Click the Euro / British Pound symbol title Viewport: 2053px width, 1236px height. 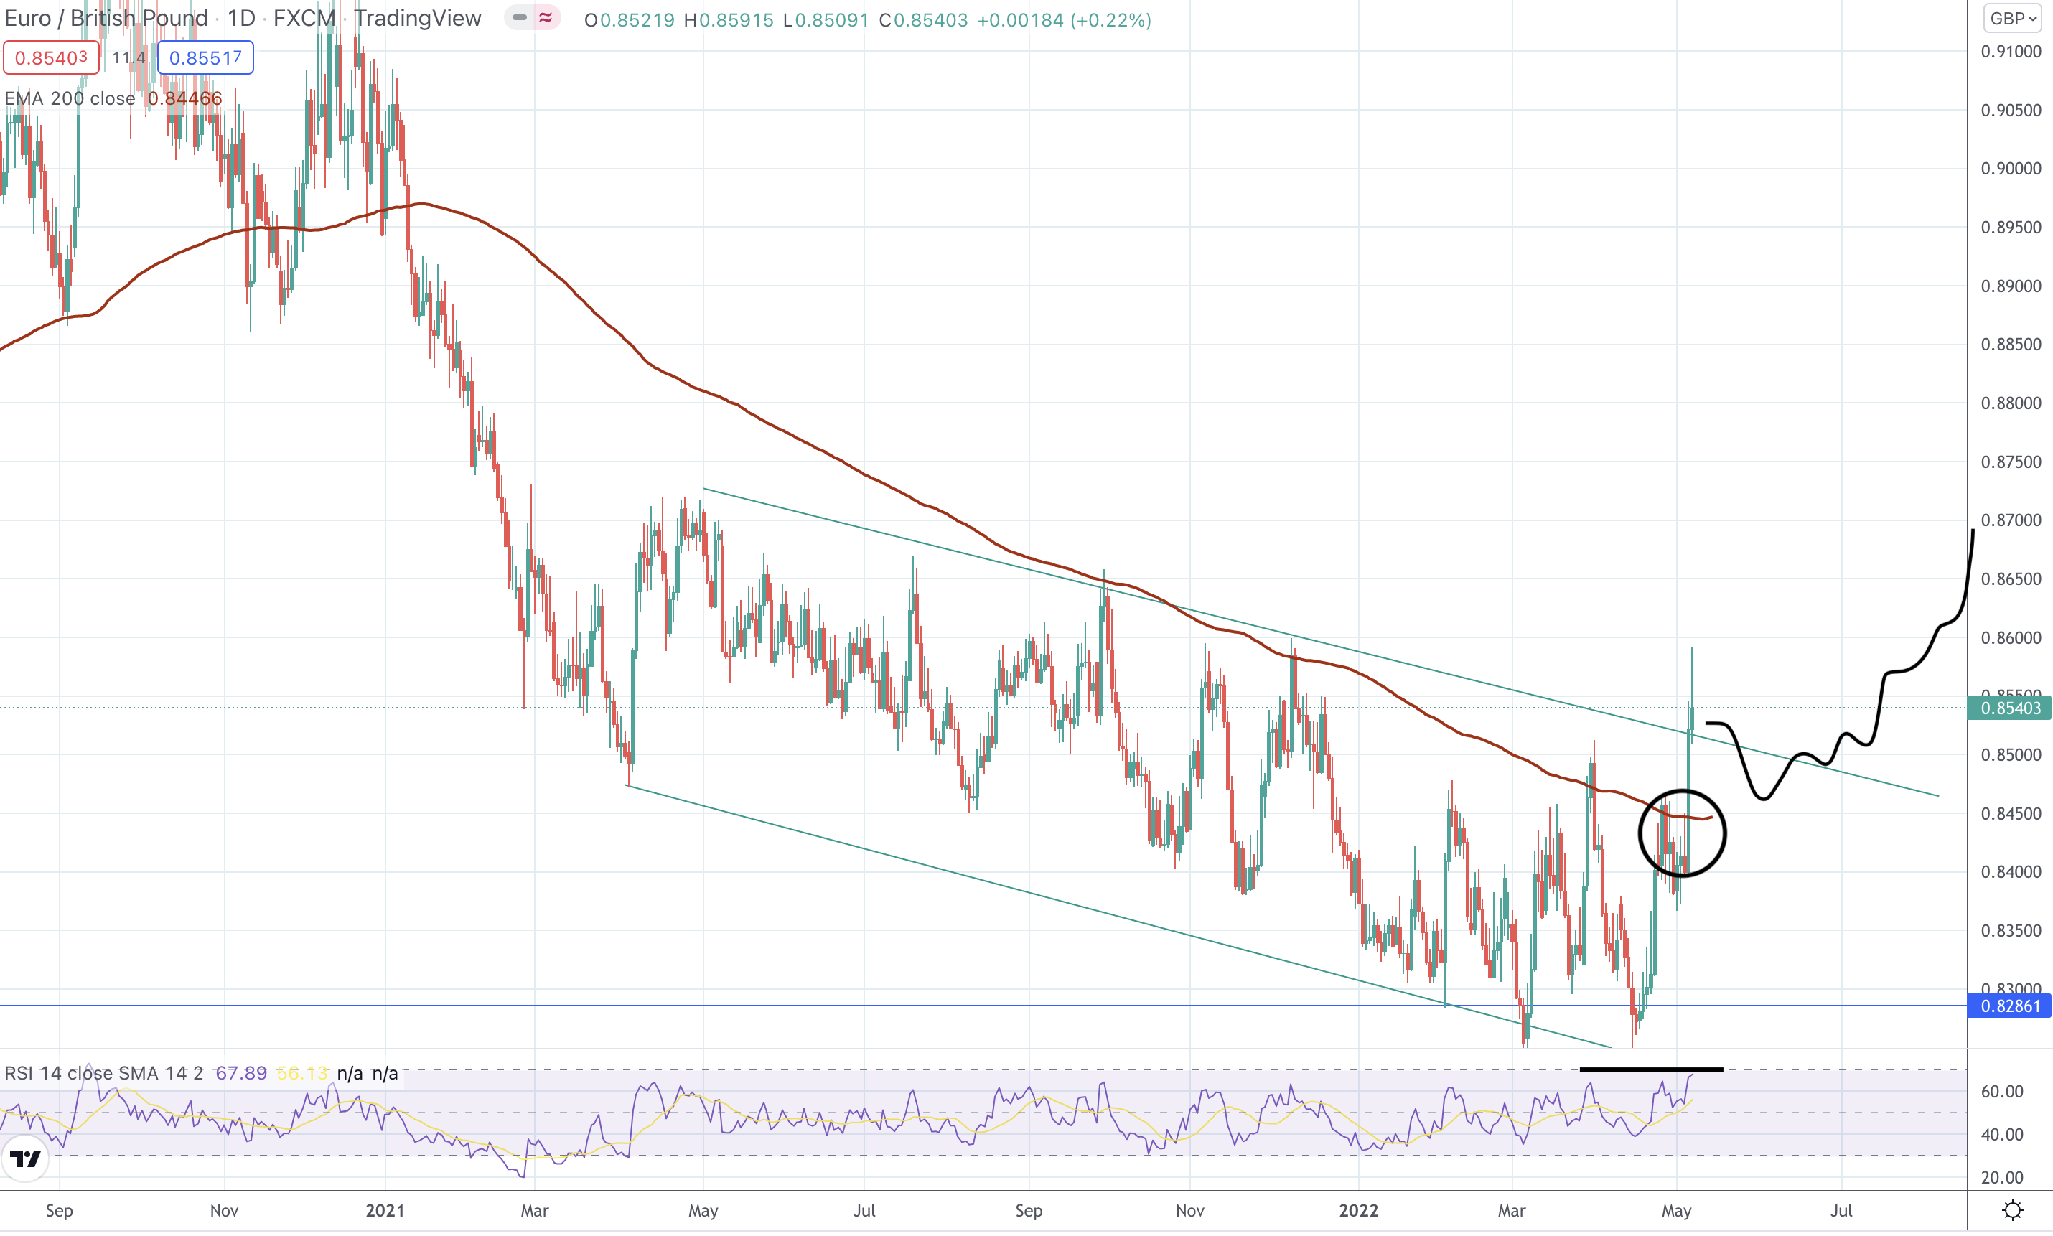[106, 19]
